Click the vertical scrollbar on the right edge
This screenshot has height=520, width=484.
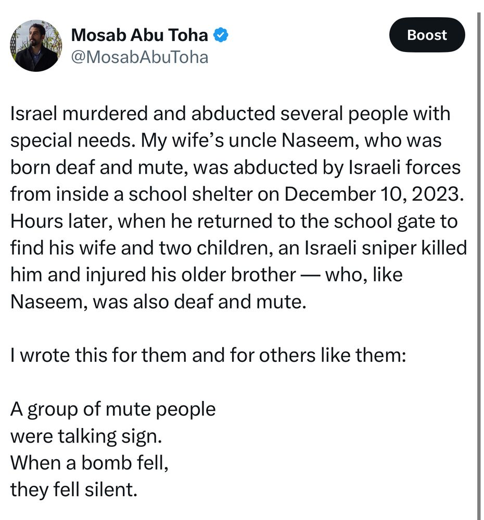(x=478, y=260)
